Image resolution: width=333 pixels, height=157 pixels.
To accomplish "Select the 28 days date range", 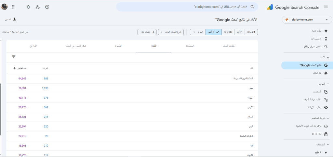I will [x=228, y=32].
